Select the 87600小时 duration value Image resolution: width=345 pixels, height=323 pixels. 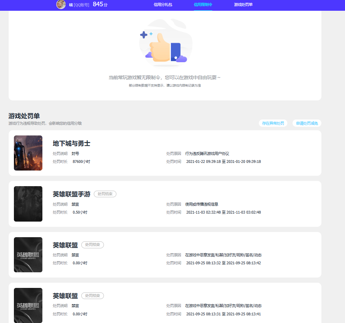pos(81,161)
